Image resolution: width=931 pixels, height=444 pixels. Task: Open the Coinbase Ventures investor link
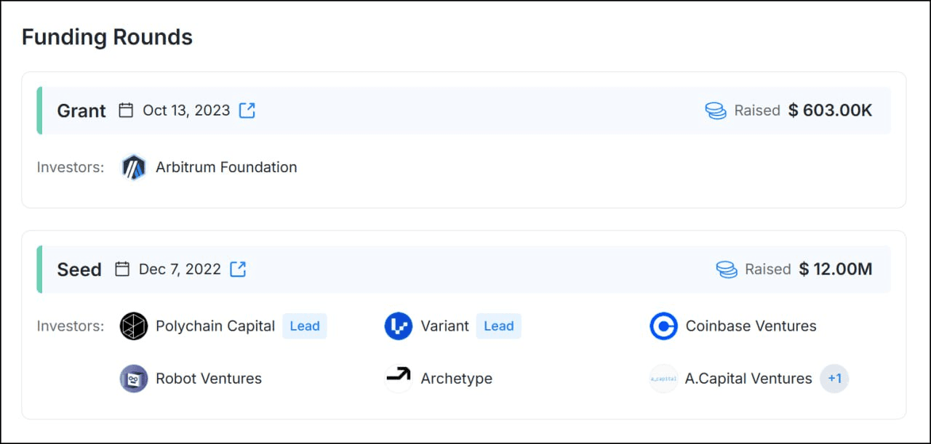tap(751, 326)
